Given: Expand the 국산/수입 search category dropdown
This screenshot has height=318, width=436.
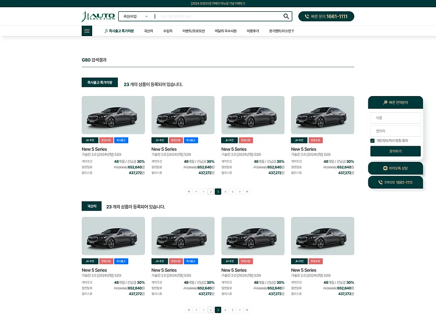Looking at the screenshot, I should (136, 16).
